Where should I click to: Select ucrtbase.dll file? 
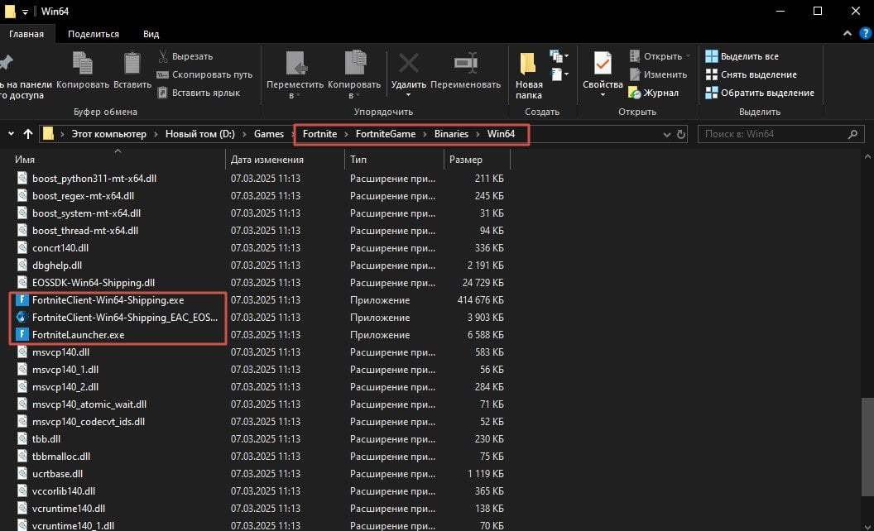57,474
